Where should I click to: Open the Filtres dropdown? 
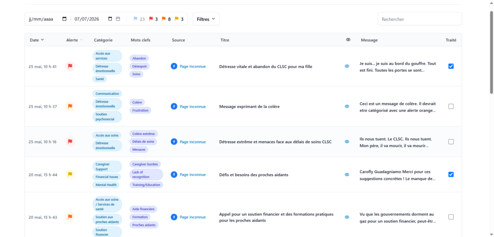pyautogui.click(x=206, y=19)
